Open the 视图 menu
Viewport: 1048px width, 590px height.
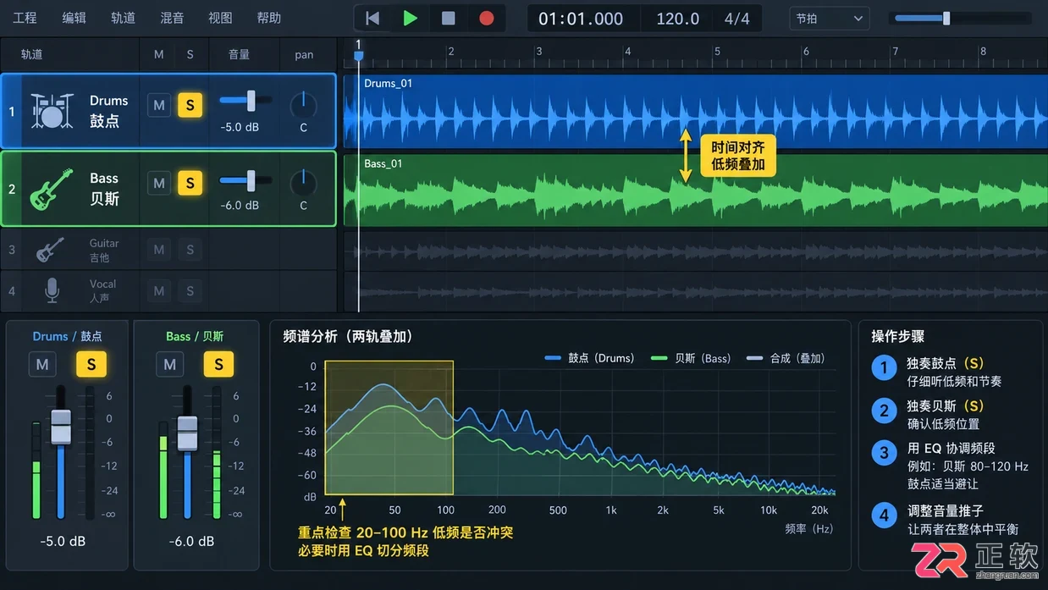pos(220,18)
